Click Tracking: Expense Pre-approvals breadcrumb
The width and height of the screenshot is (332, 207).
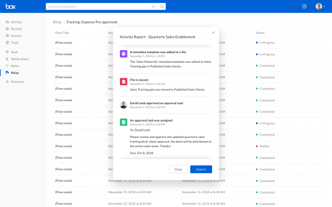pyautogui.click(x=92, y=22)
